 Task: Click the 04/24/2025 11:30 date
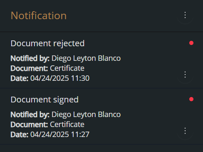click(60, 78)
